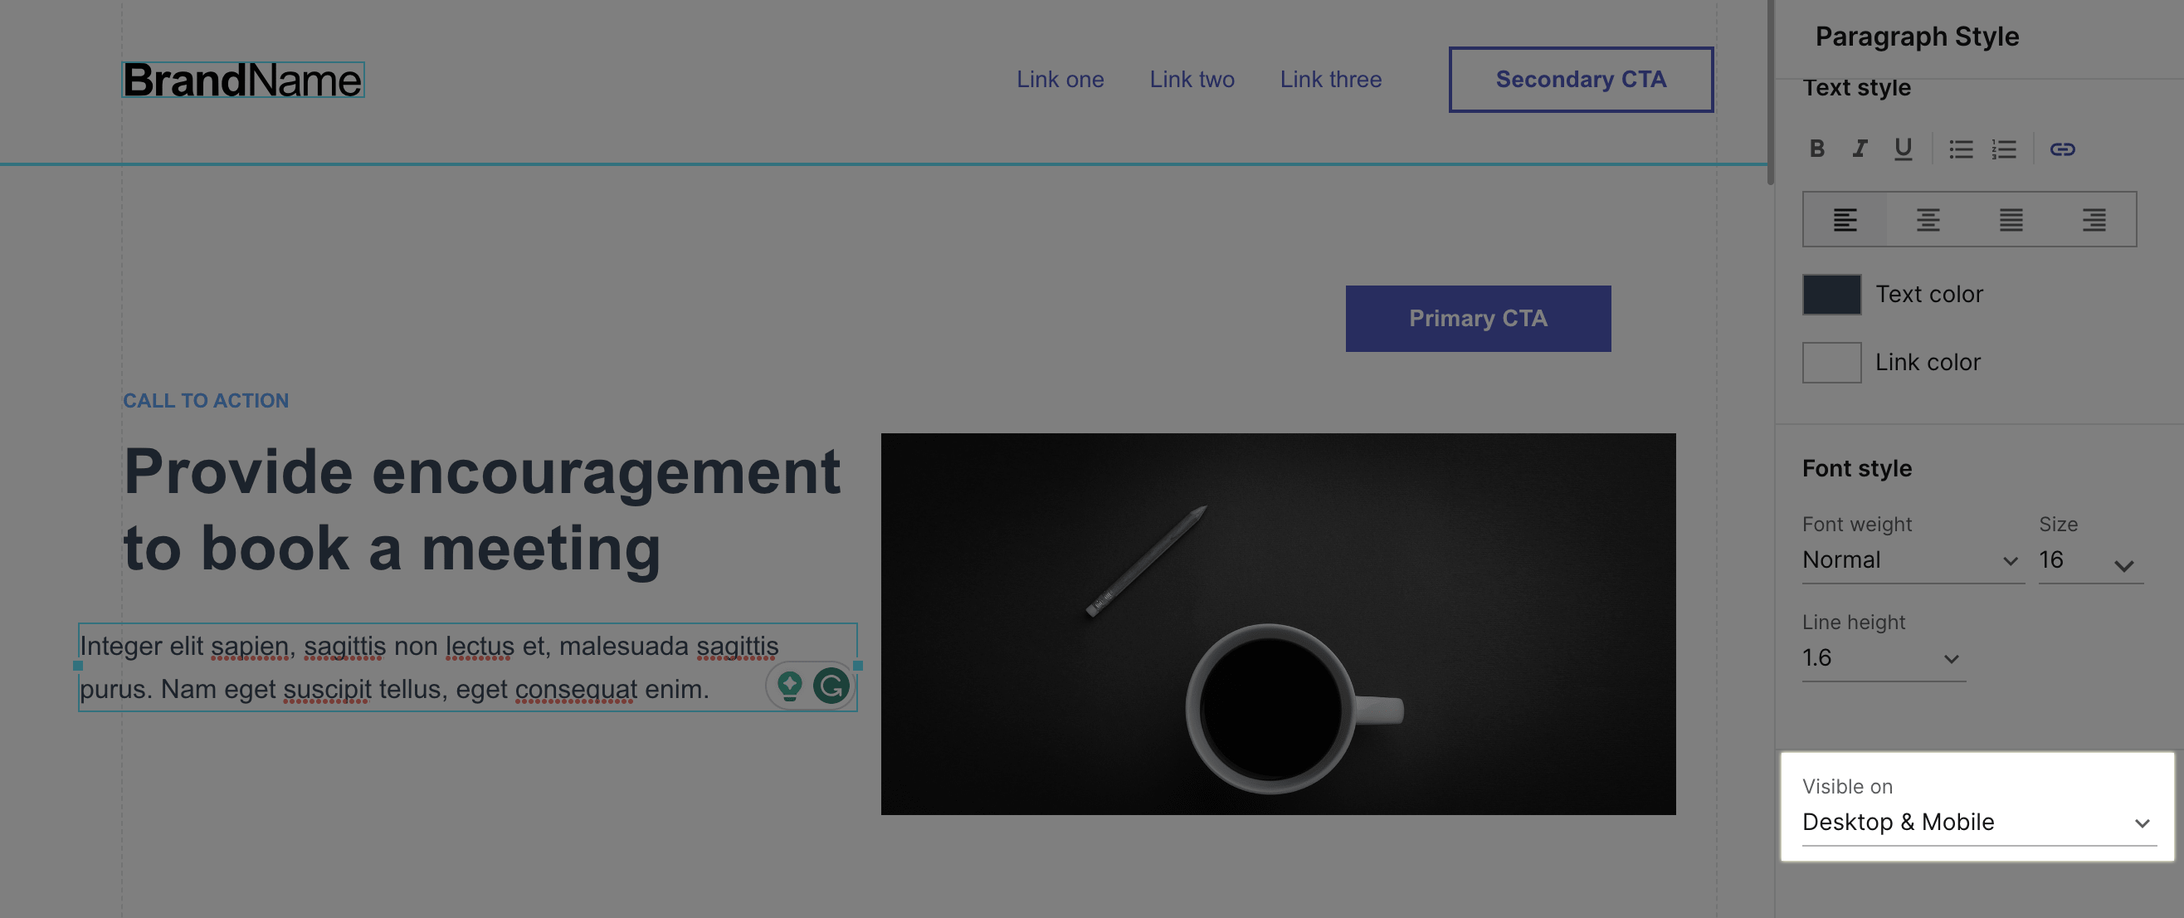This screenshot has width=2184, height=918.
Task: Open the Link three nav link
Action: click(1330, 79)
